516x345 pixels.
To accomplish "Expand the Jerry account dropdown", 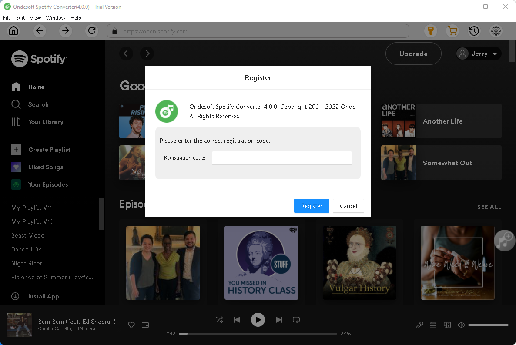I will (x=479, y=54).
